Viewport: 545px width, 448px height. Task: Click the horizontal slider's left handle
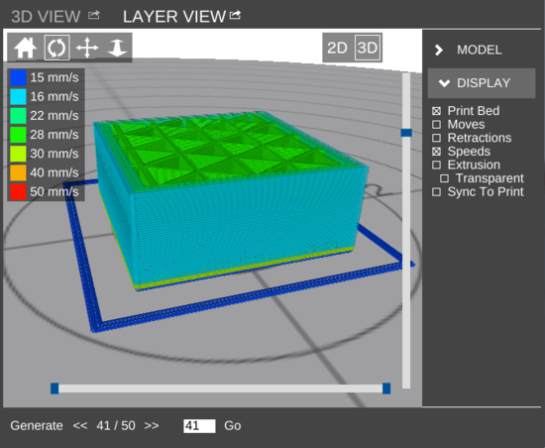tap(54, 389)
